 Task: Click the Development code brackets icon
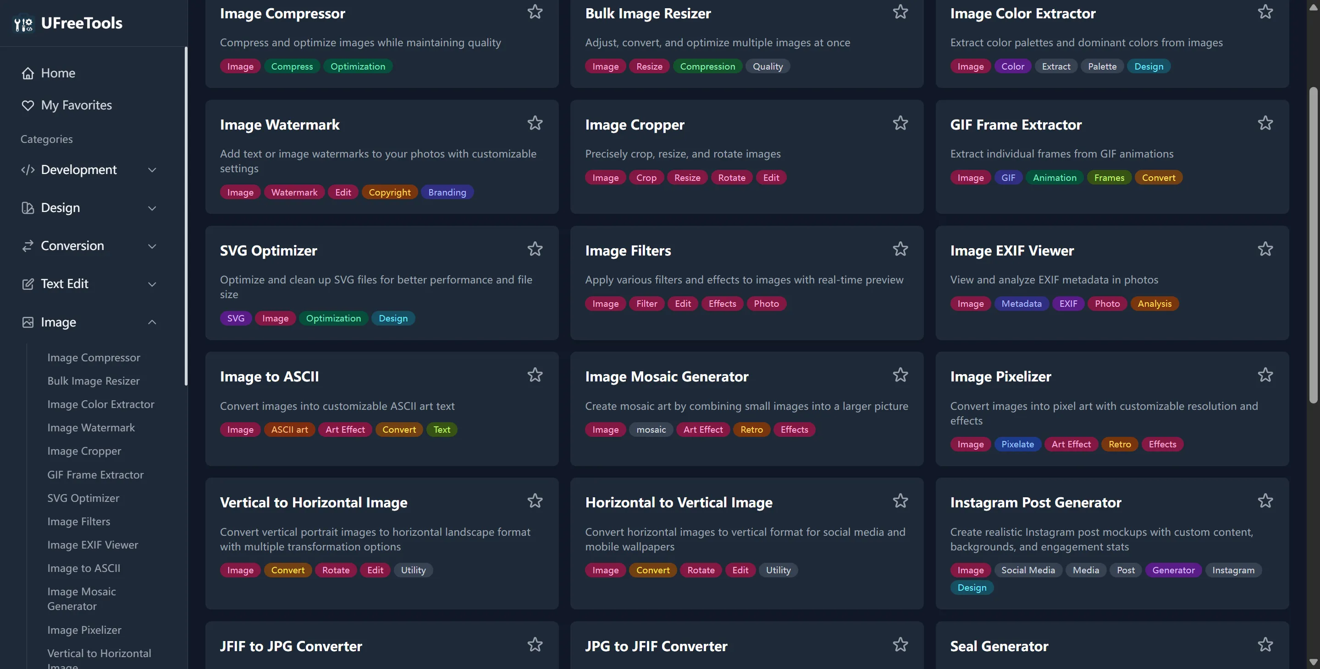[28, 170]
